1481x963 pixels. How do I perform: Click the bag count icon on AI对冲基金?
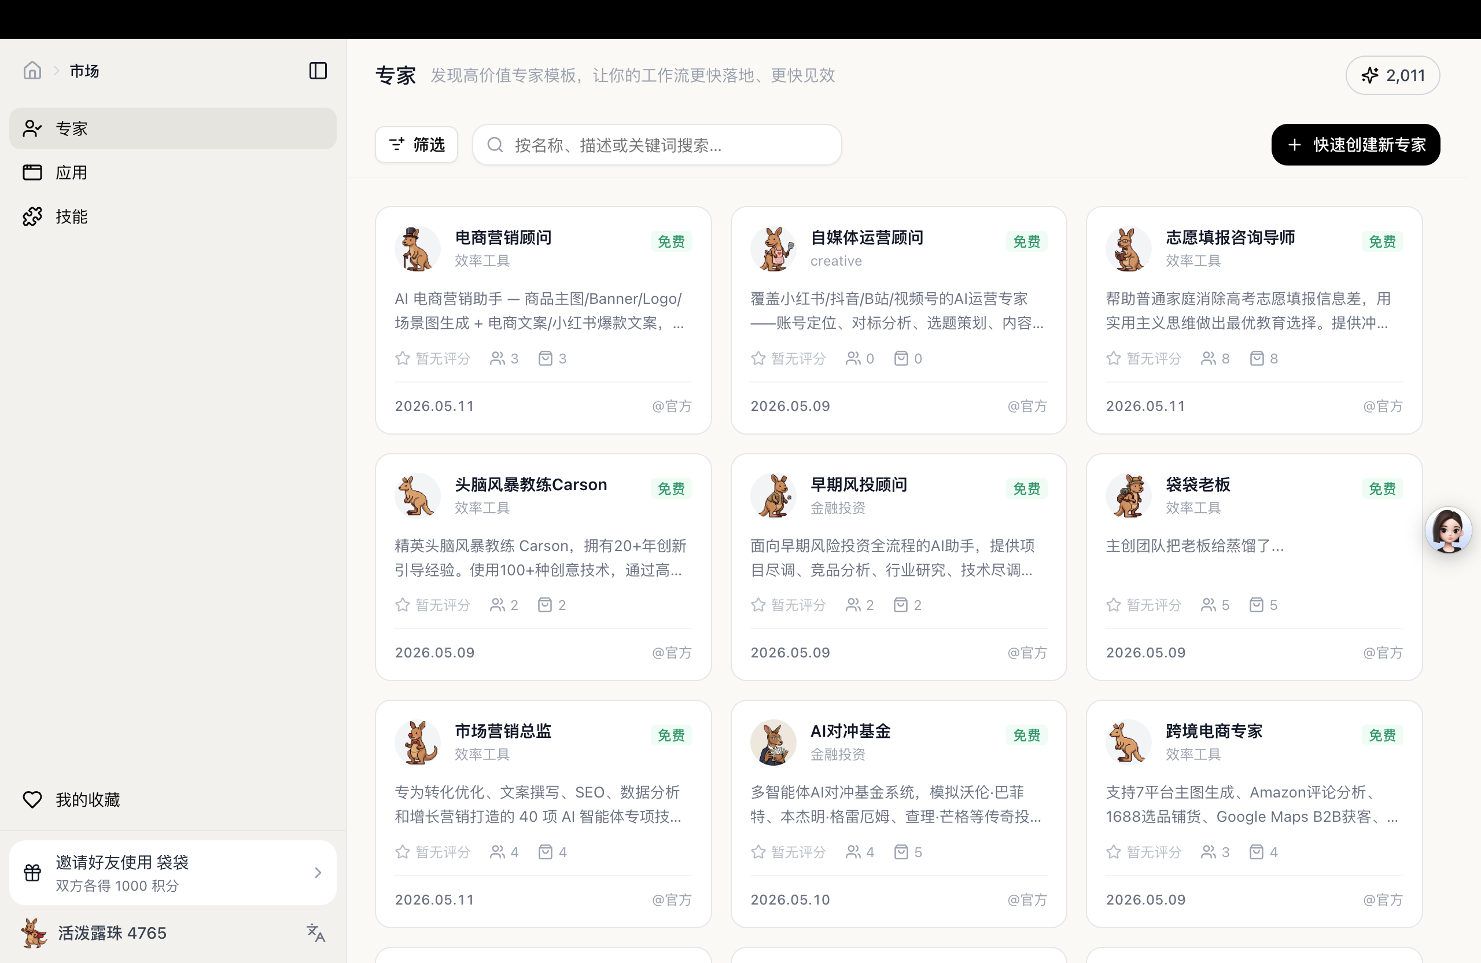pos(901,851)
